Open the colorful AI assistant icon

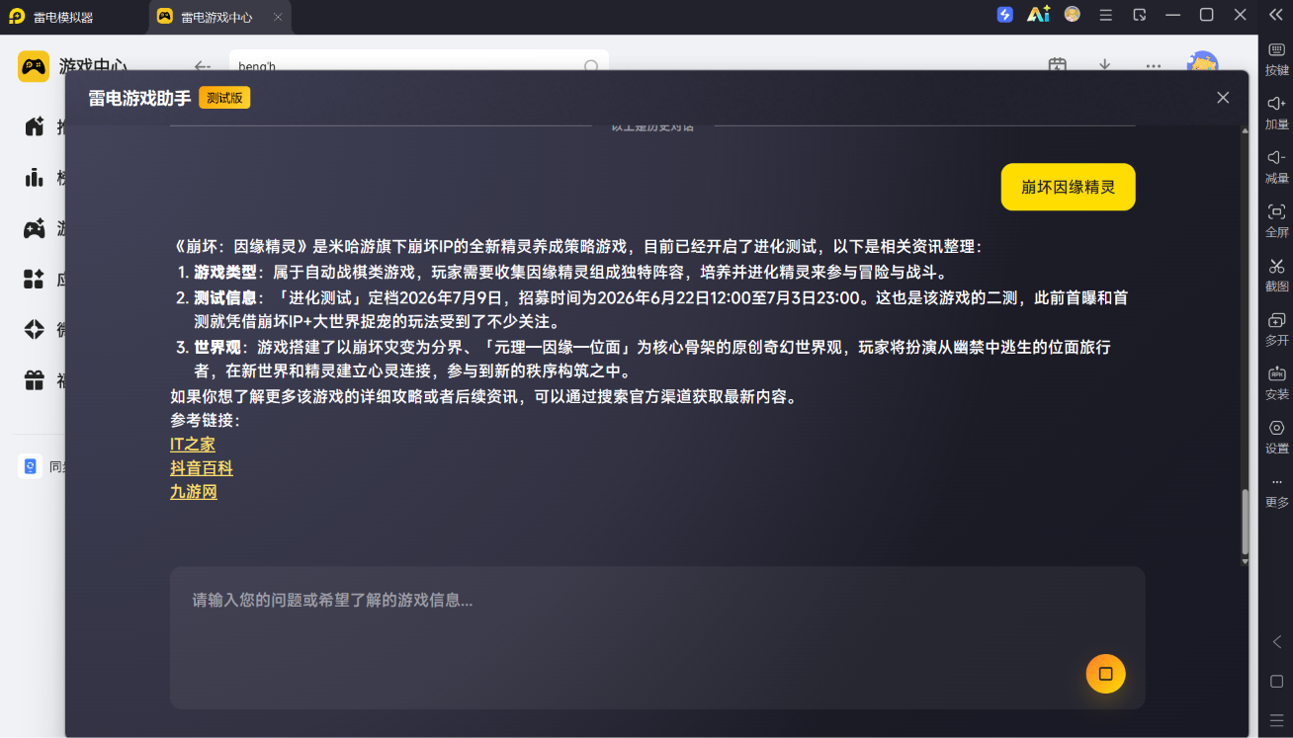pos(1038,15)
